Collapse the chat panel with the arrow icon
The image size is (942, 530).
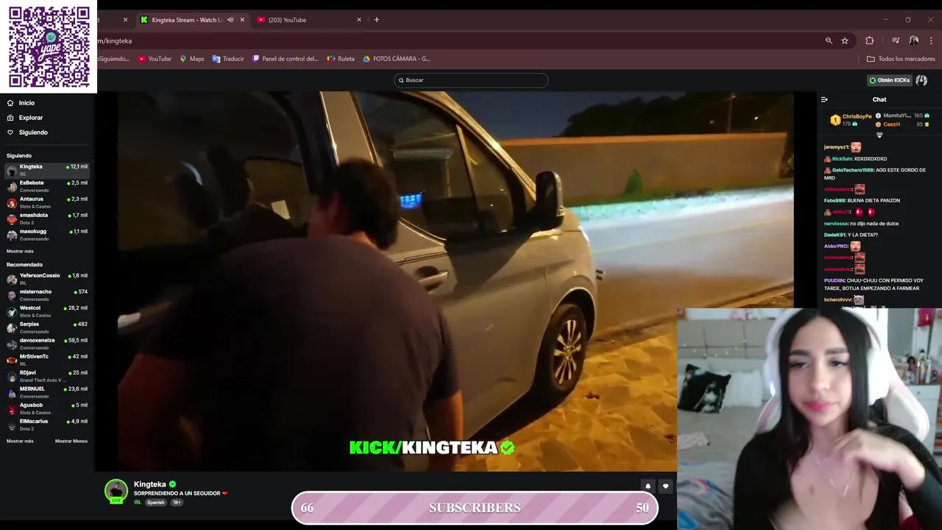pos(824,99)
